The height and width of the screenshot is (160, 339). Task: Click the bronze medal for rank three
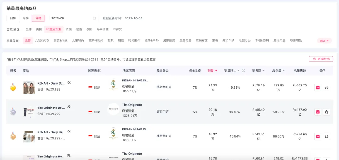[13, 136]
